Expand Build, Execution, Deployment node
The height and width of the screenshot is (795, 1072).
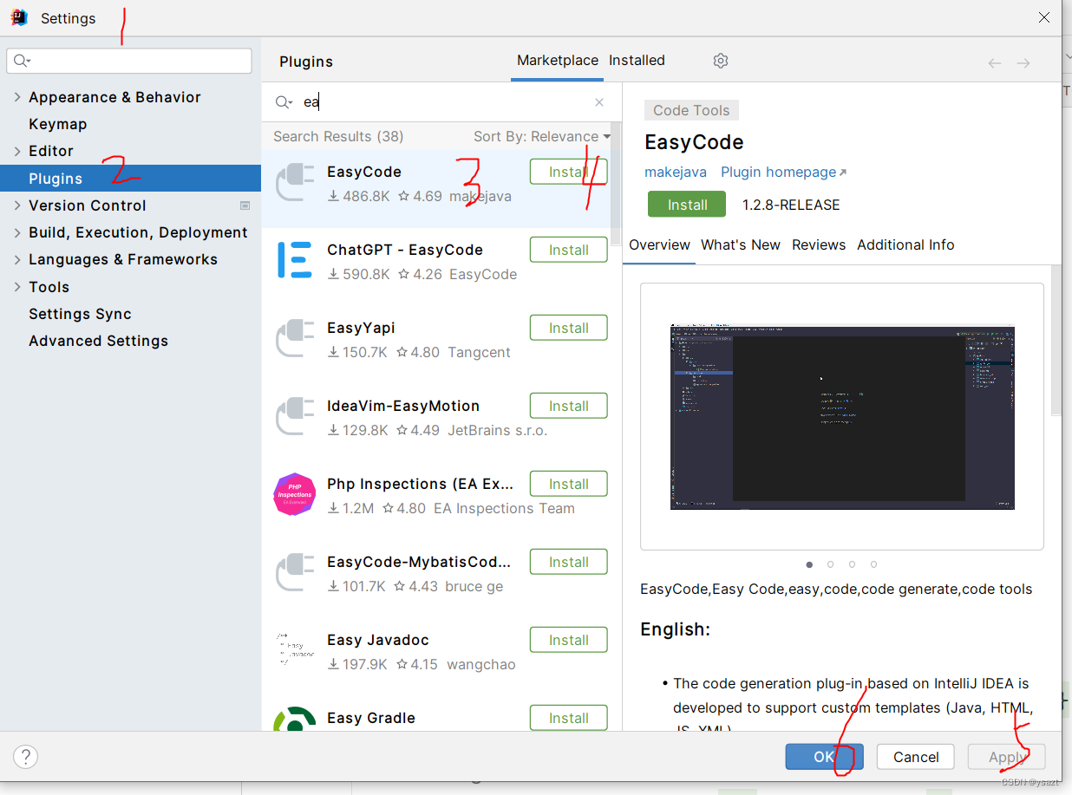coord(17,232)
